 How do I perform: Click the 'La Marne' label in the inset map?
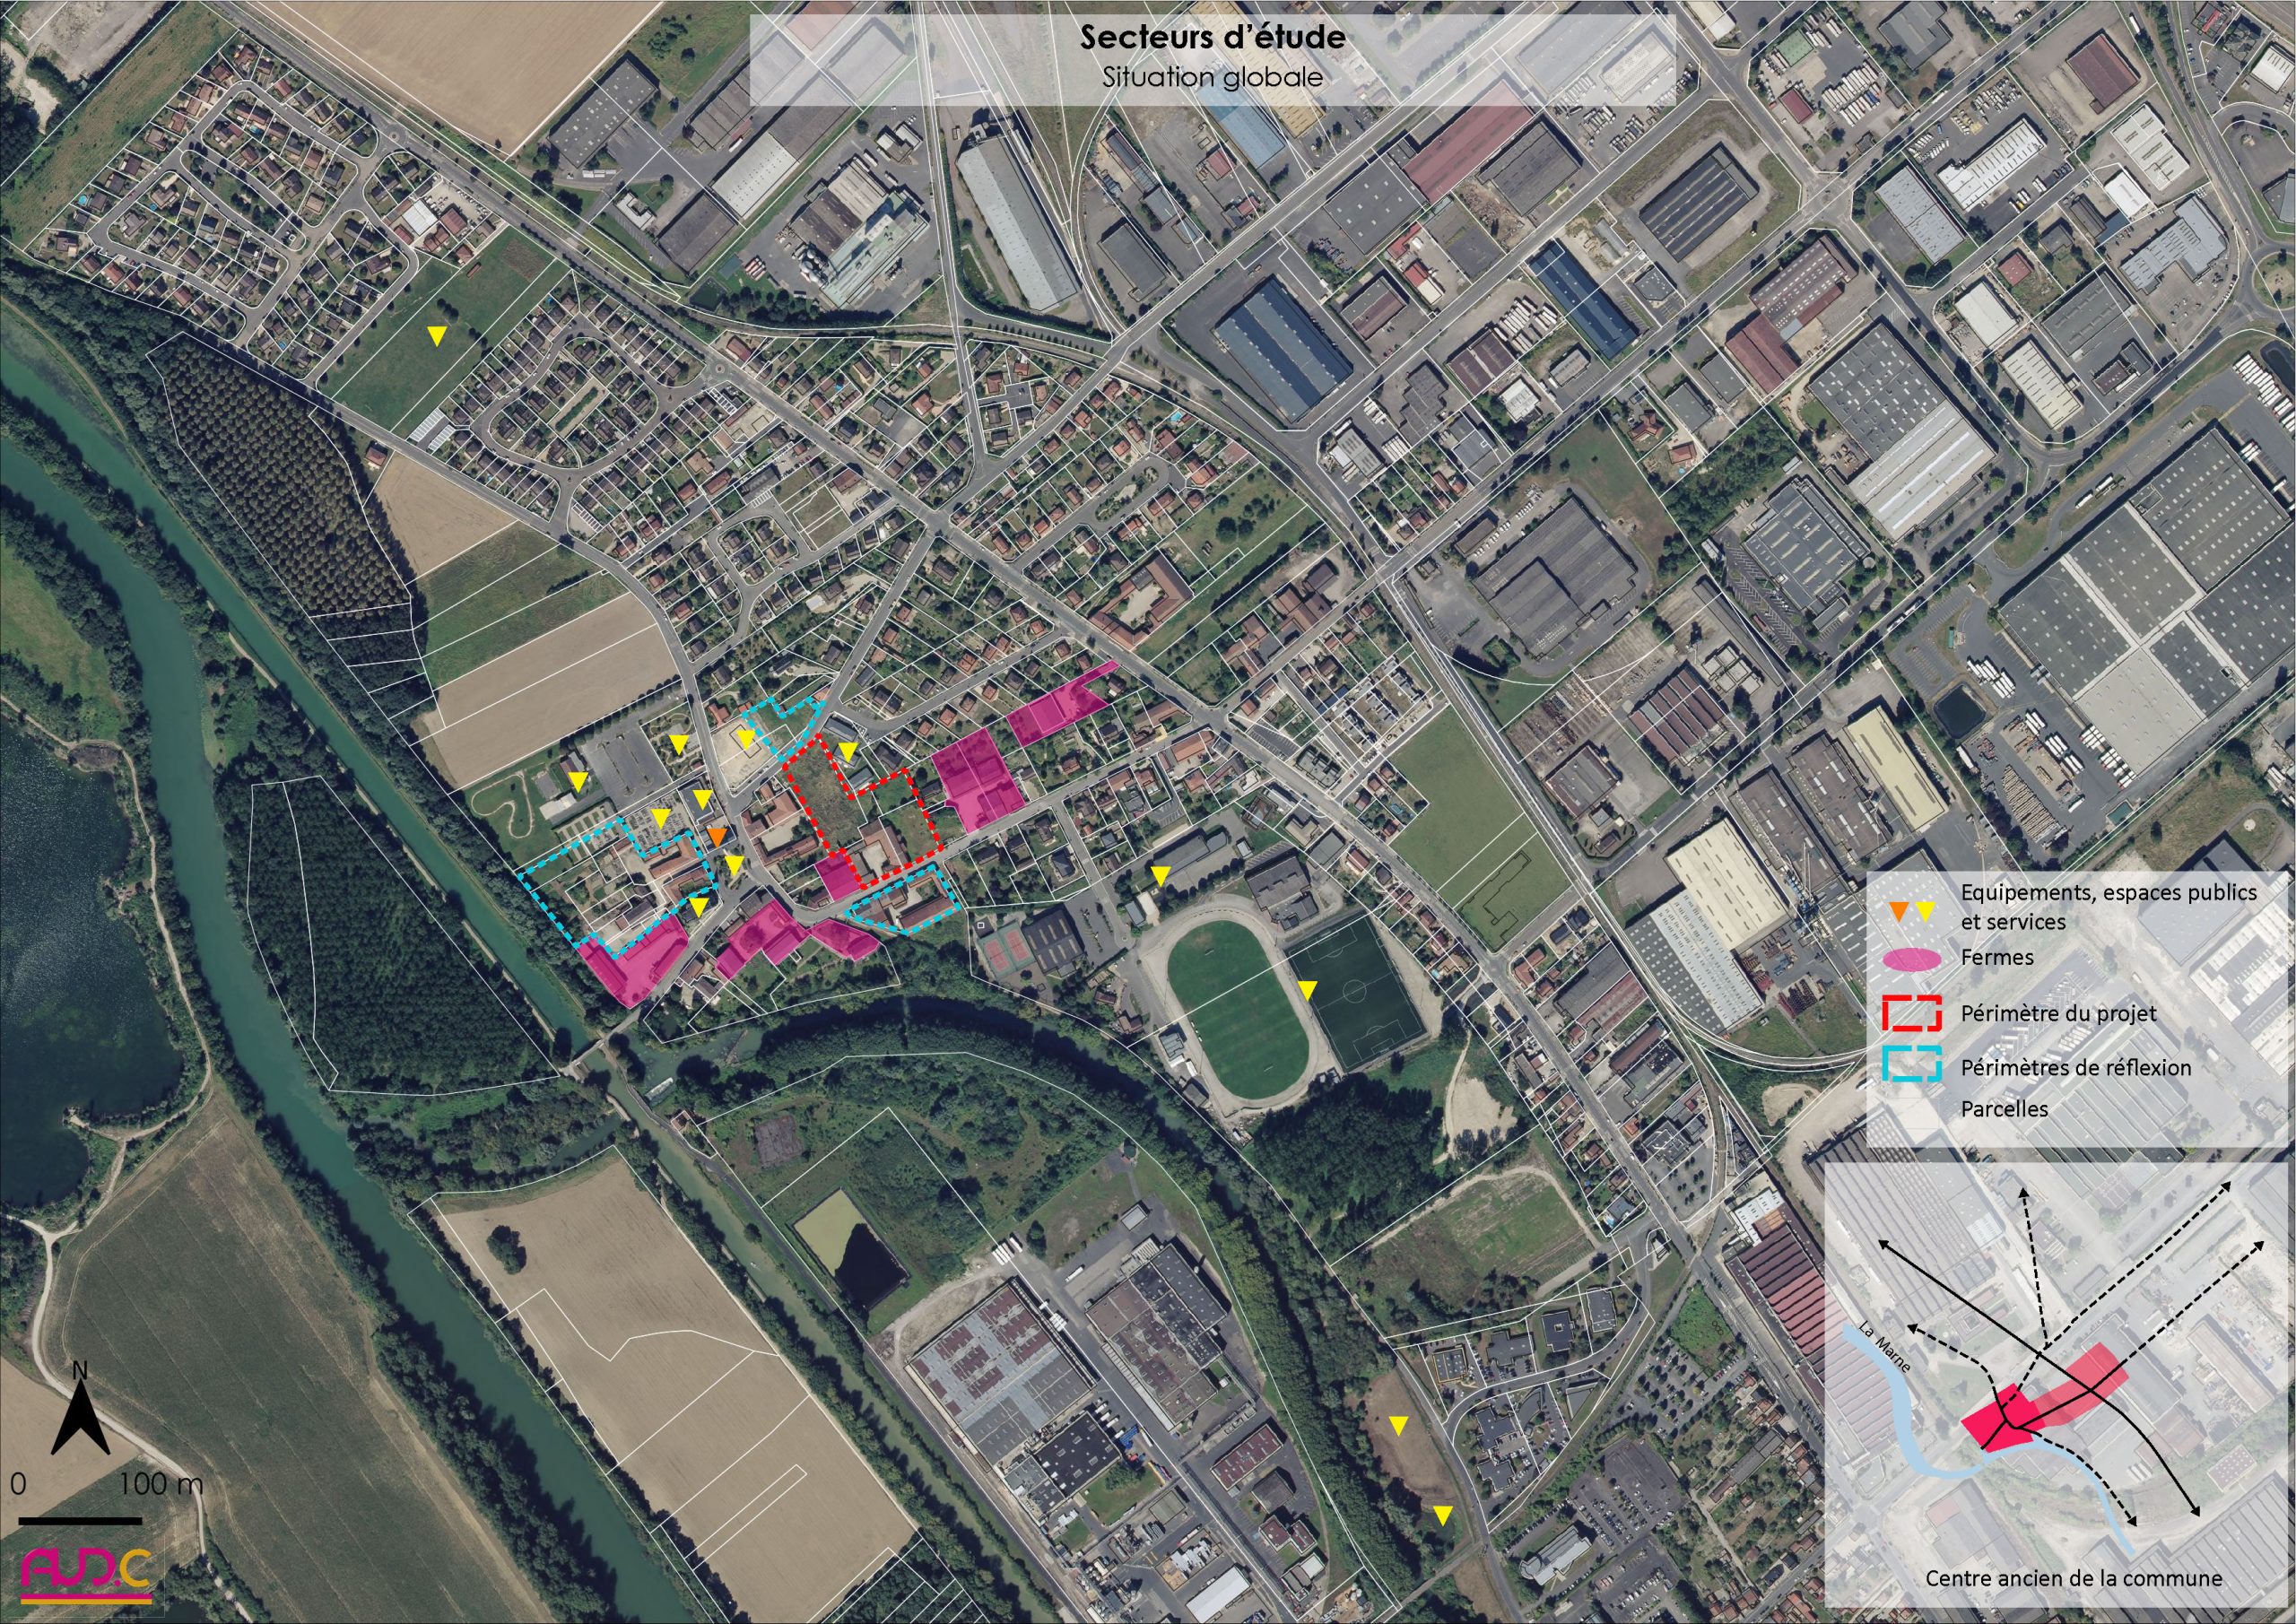pyautogui.click(x=1887, y=1349)
